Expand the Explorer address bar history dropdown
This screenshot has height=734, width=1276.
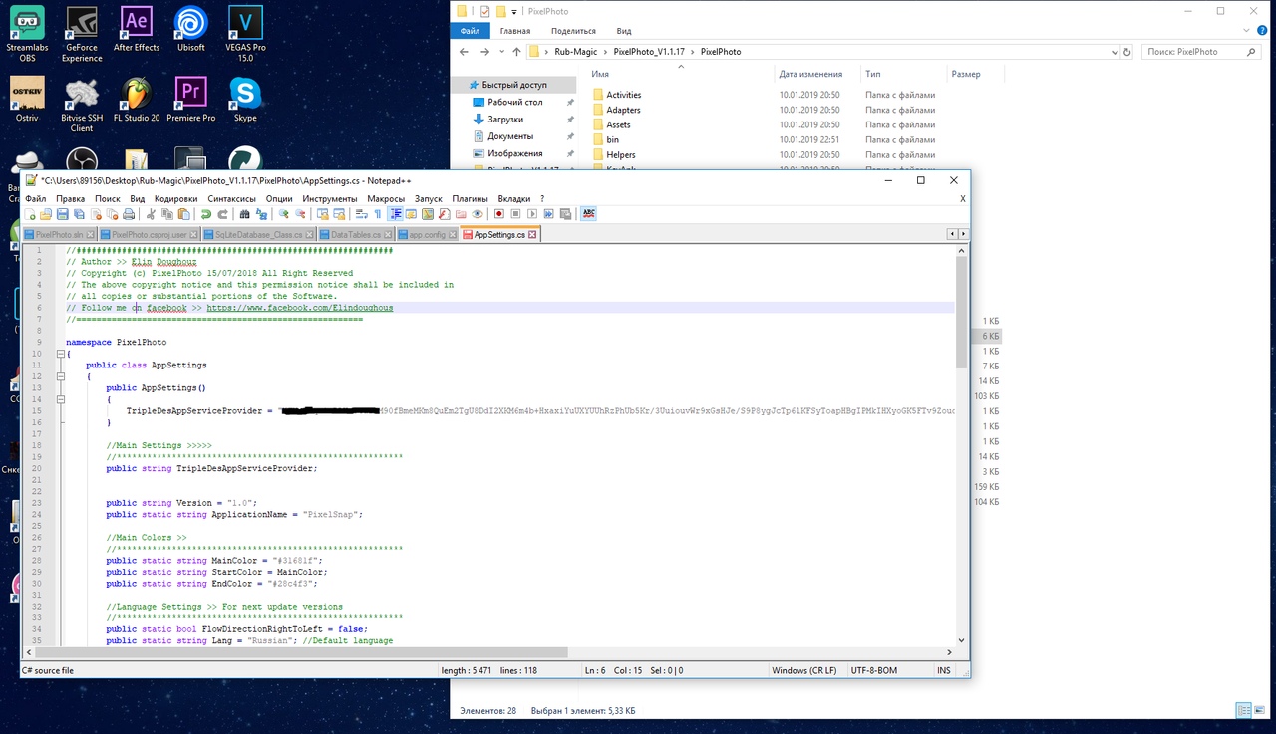(1117, 52)
